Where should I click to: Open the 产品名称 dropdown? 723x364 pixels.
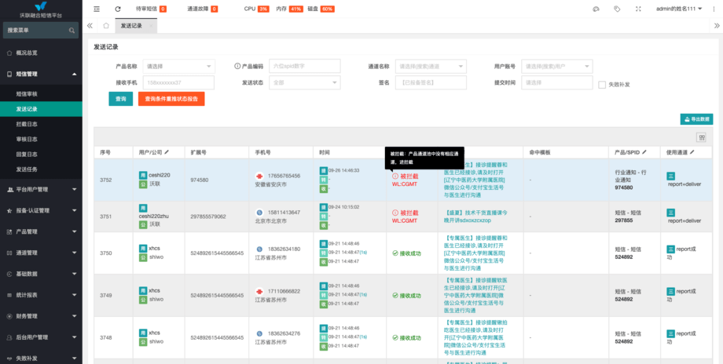pos(178,66)
